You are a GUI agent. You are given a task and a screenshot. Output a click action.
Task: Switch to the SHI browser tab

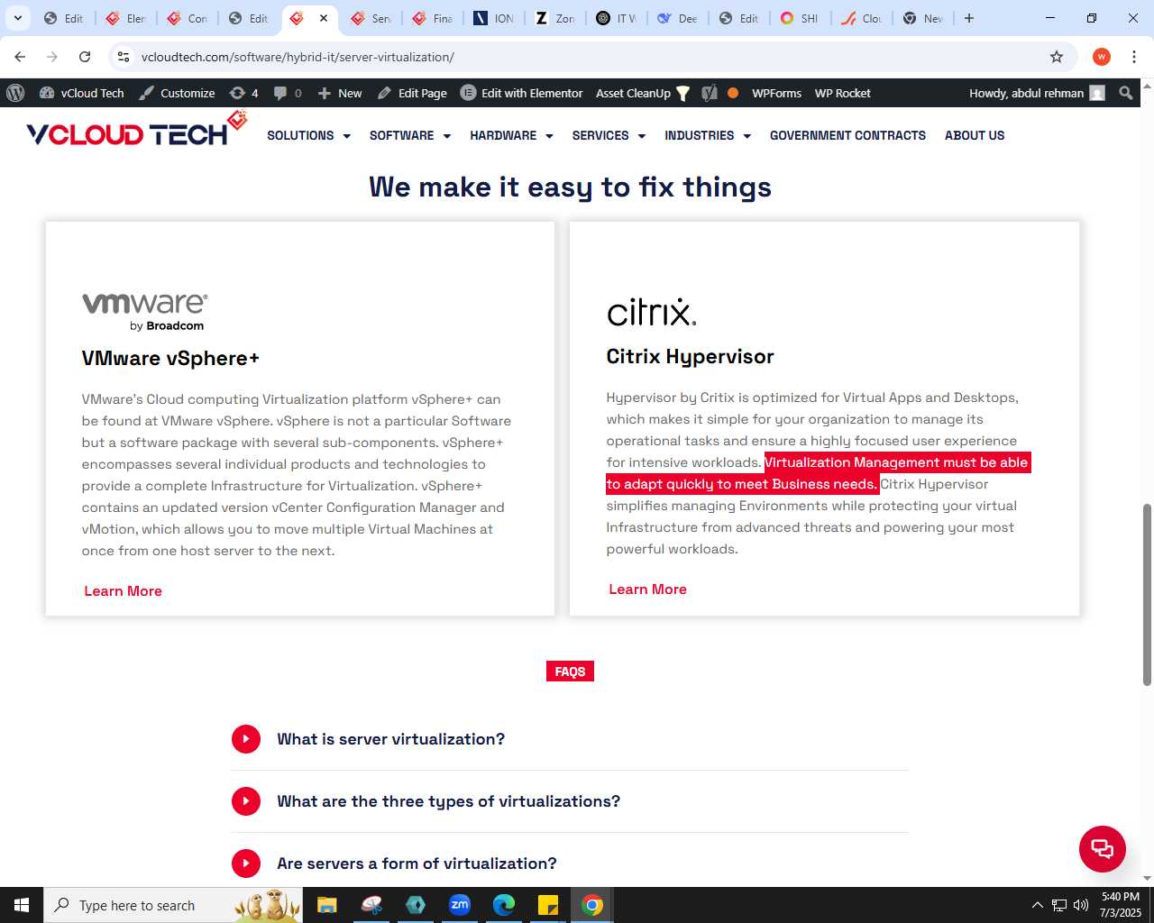(801, 18)
